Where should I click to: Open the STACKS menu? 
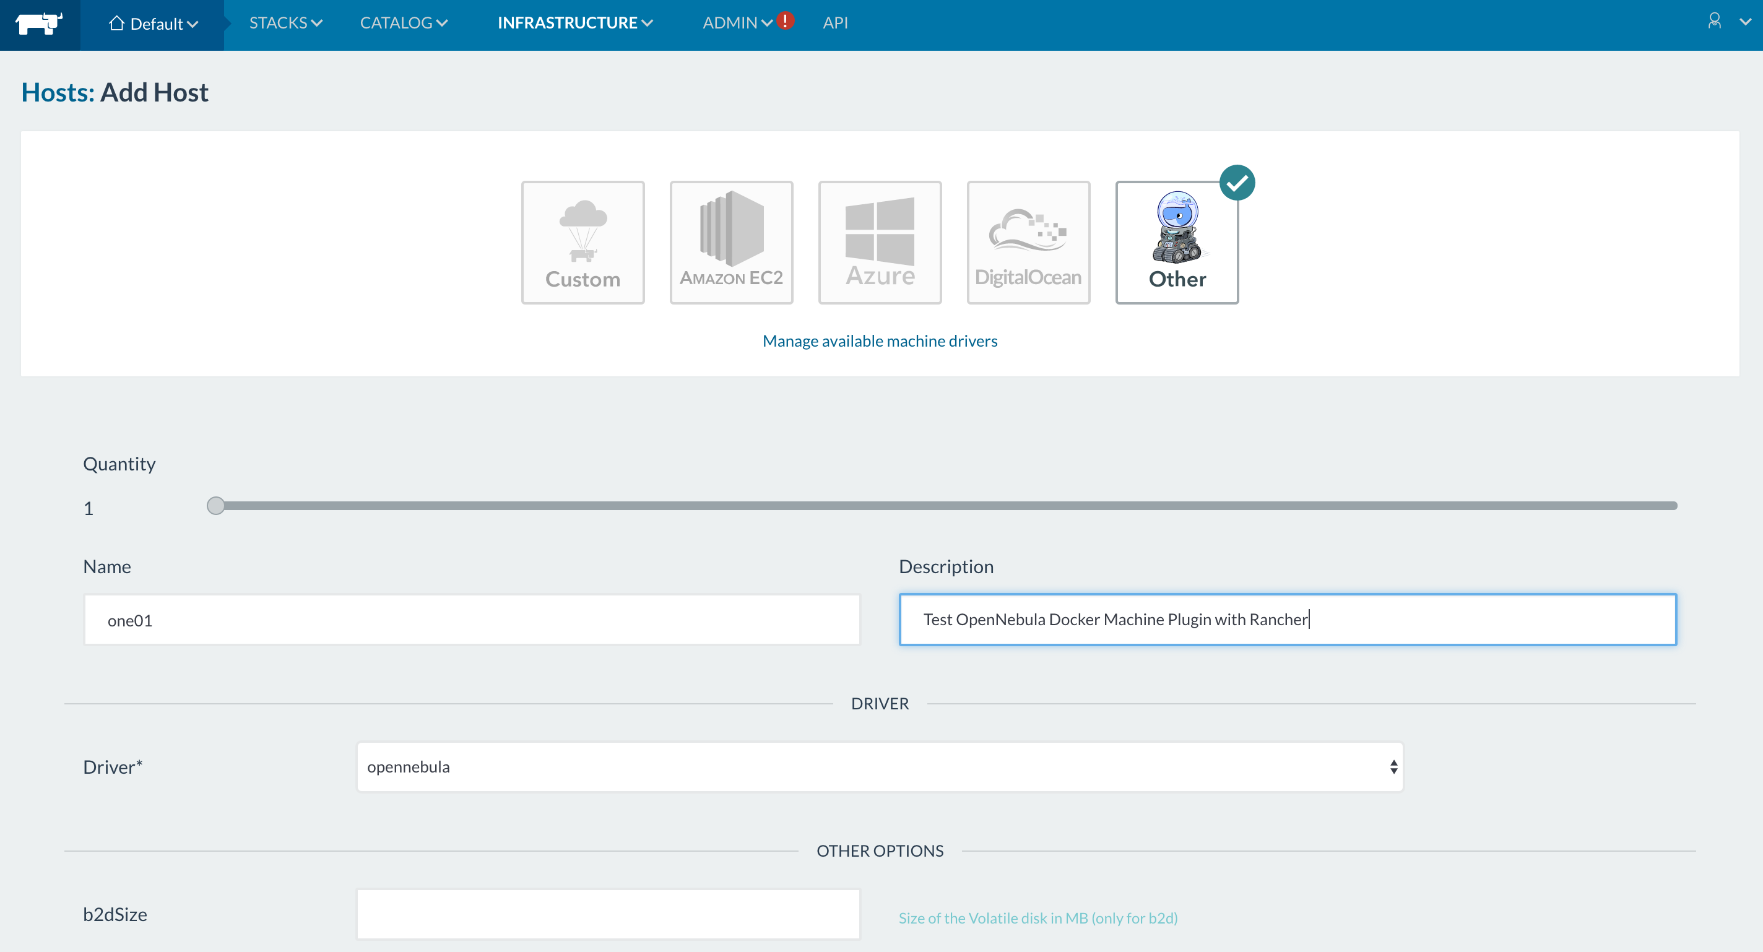[x=285, y=22]
